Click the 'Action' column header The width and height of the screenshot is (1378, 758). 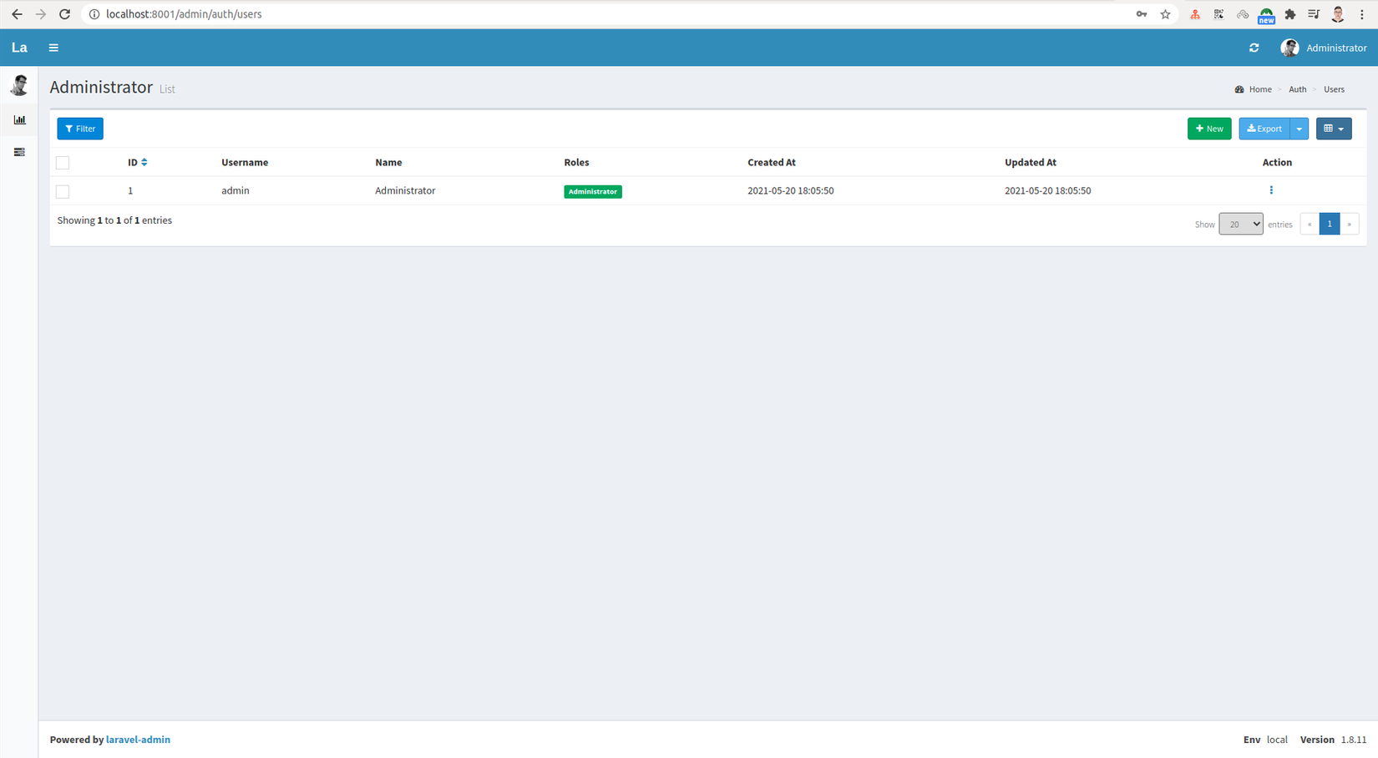click(x=1277, y=162)
